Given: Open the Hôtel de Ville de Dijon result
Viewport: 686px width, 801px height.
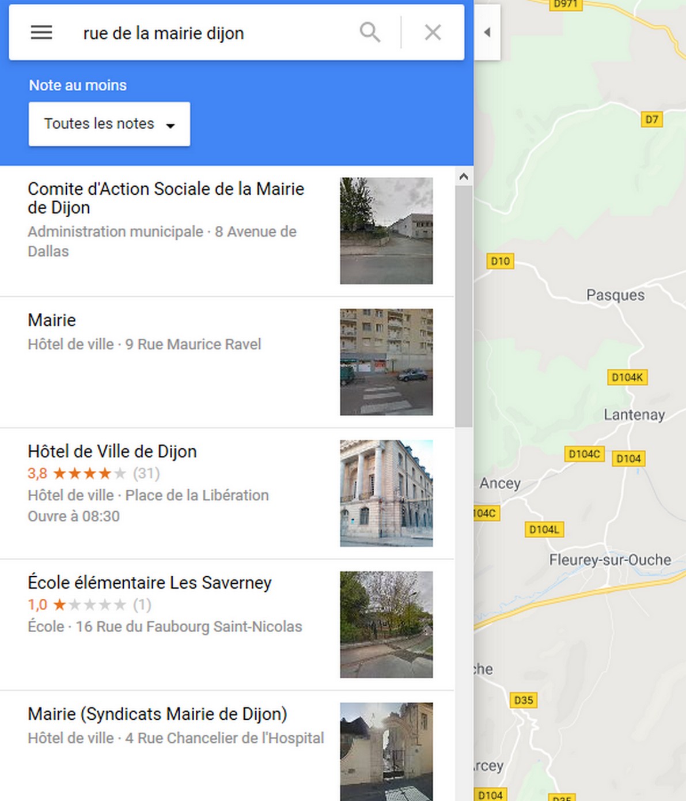Looking at the screenshot, I should (x=112, y=451).
